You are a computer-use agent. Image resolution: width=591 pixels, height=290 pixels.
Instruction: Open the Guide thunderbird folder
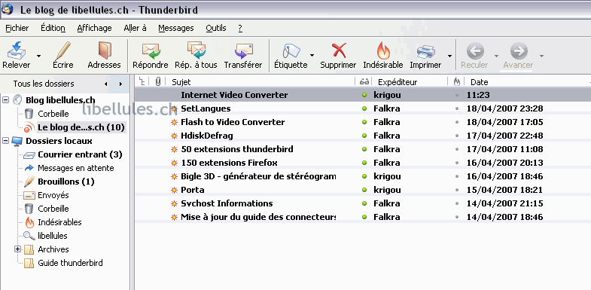tap(70, 263)
